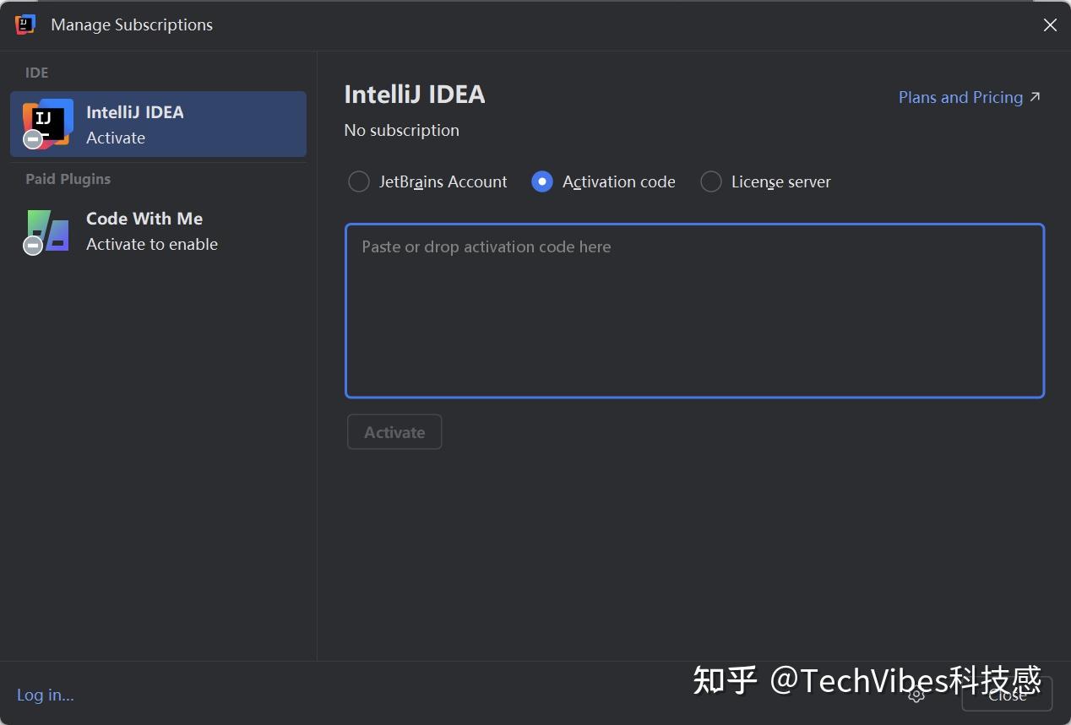Click the IntelliJ IDEA logo in title bar

point(25,24)
